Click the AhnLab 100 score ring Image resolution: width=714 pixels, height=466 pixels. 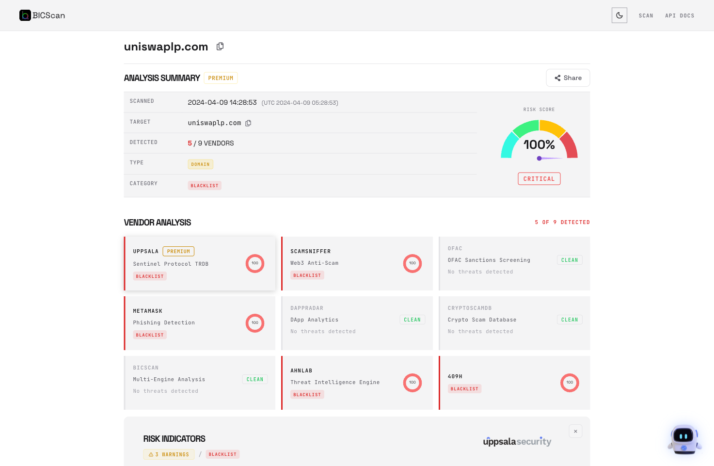[x=413, y=383]
